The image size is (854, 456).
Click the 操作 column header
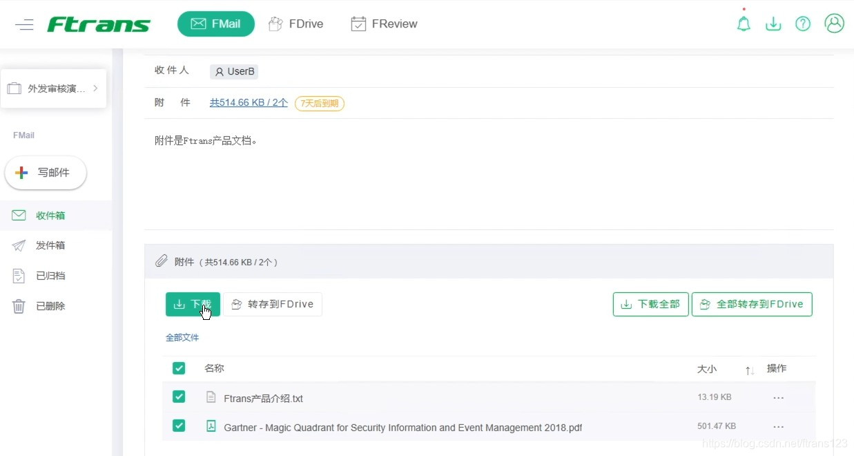pyautogui.click(x=777, y=368)
